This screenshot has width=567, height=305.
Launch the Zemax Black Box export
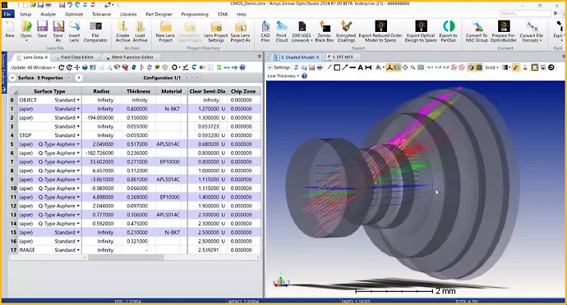[x=325, y=31]
